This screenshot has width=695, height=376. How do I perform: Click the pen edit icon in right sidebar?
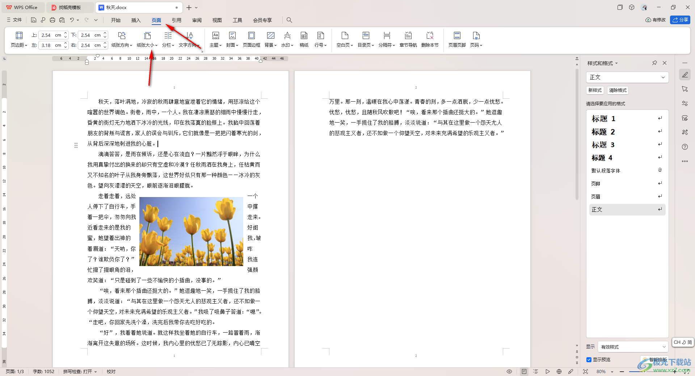(685, 75)
